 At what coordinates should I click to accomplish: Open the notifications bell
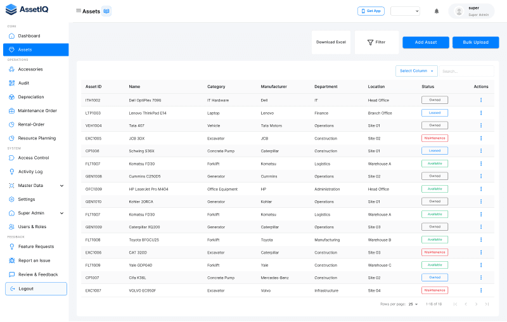pyautogui.click(x=437, y=11)
